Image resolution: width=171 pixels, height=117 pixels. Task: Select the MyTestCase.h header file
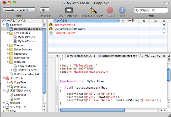(x=27, y=37)
